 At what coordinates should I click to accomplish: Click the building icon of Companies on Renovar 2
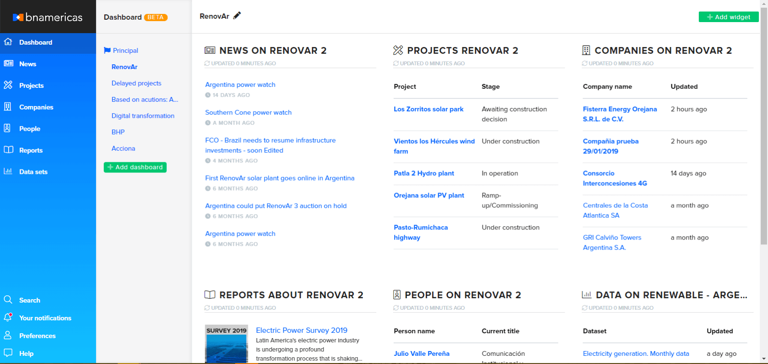pyautogui.click(x=586, y=50)
